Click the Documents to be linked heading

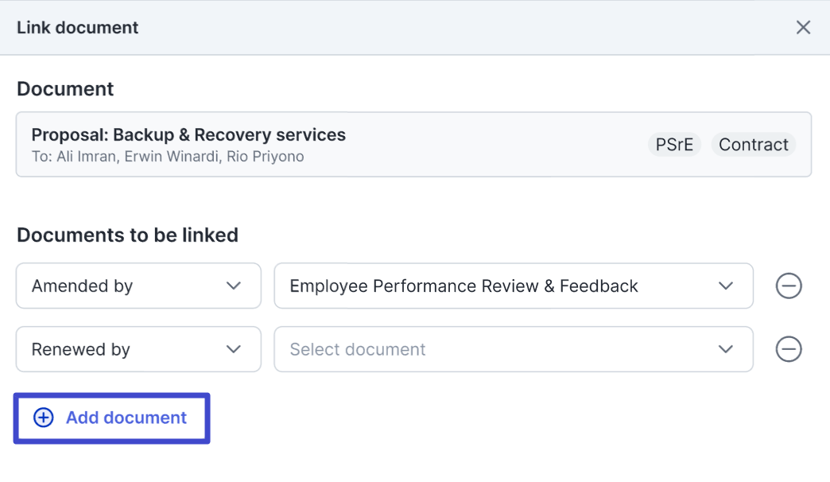[x=127, y=235]
